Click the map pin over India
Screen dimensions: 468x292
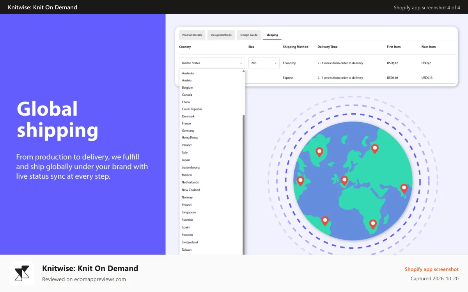click(x=404, y=188)
